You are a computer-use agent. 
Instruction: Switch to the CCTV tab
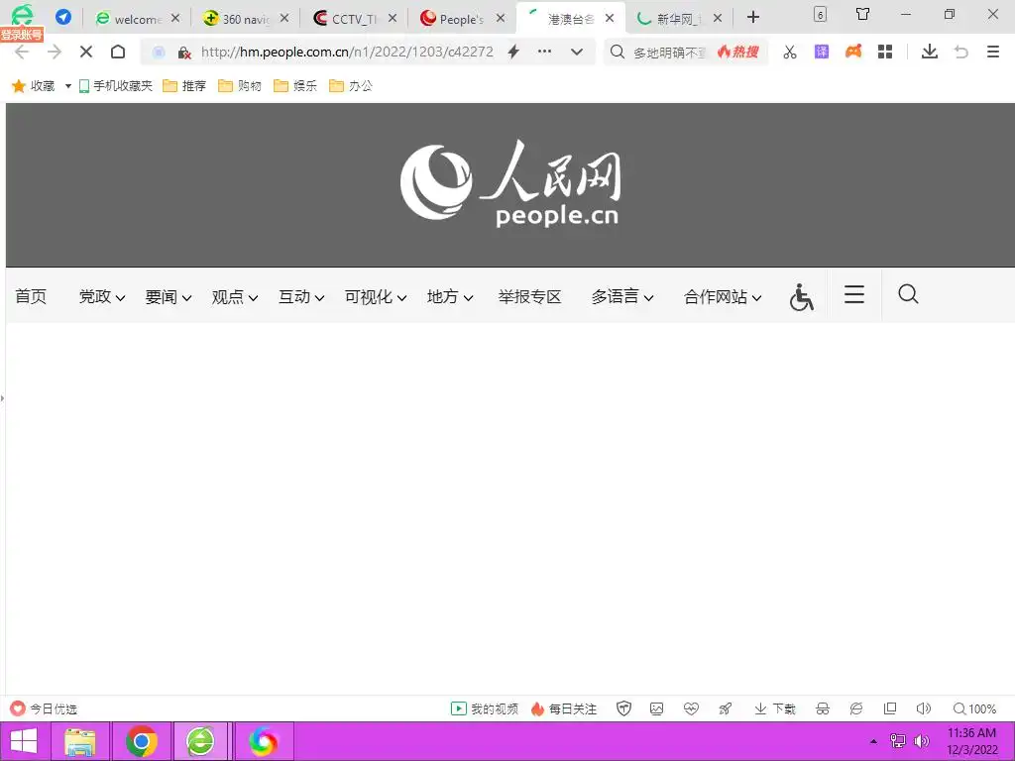click(345, 19)
